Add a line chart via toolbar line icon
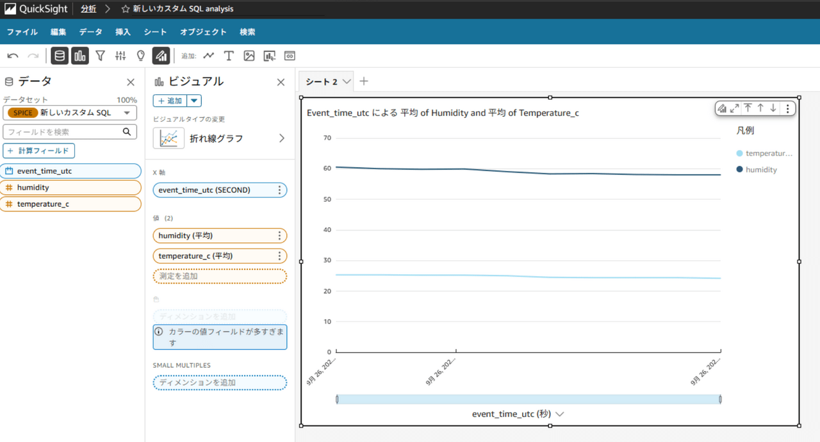820x442 pixels. [x=209, y=56]
